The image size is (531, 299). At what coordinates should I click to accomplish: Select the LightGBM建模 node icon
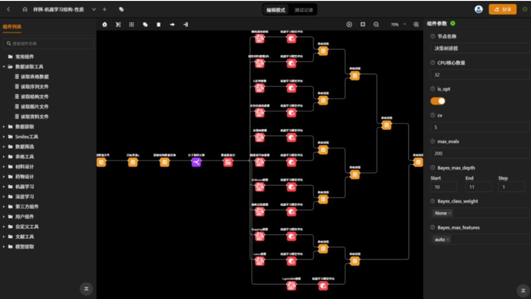(291, 286)
